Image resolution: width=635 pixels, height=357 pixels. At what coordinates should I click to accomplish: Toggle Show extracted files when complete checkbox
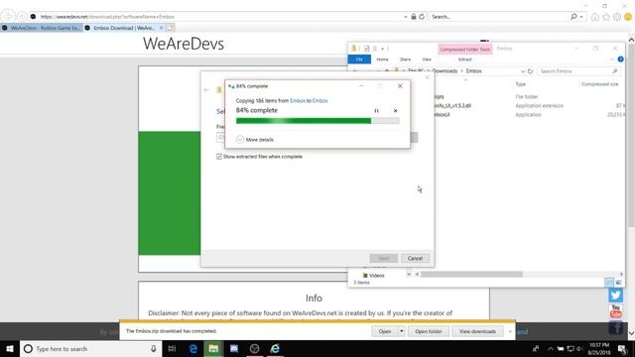click(x=219, y=157)
